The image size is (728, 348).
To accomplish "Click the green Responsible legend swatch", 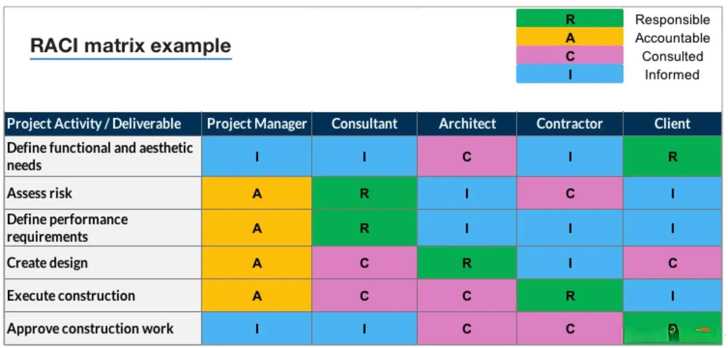I will 569,18.
